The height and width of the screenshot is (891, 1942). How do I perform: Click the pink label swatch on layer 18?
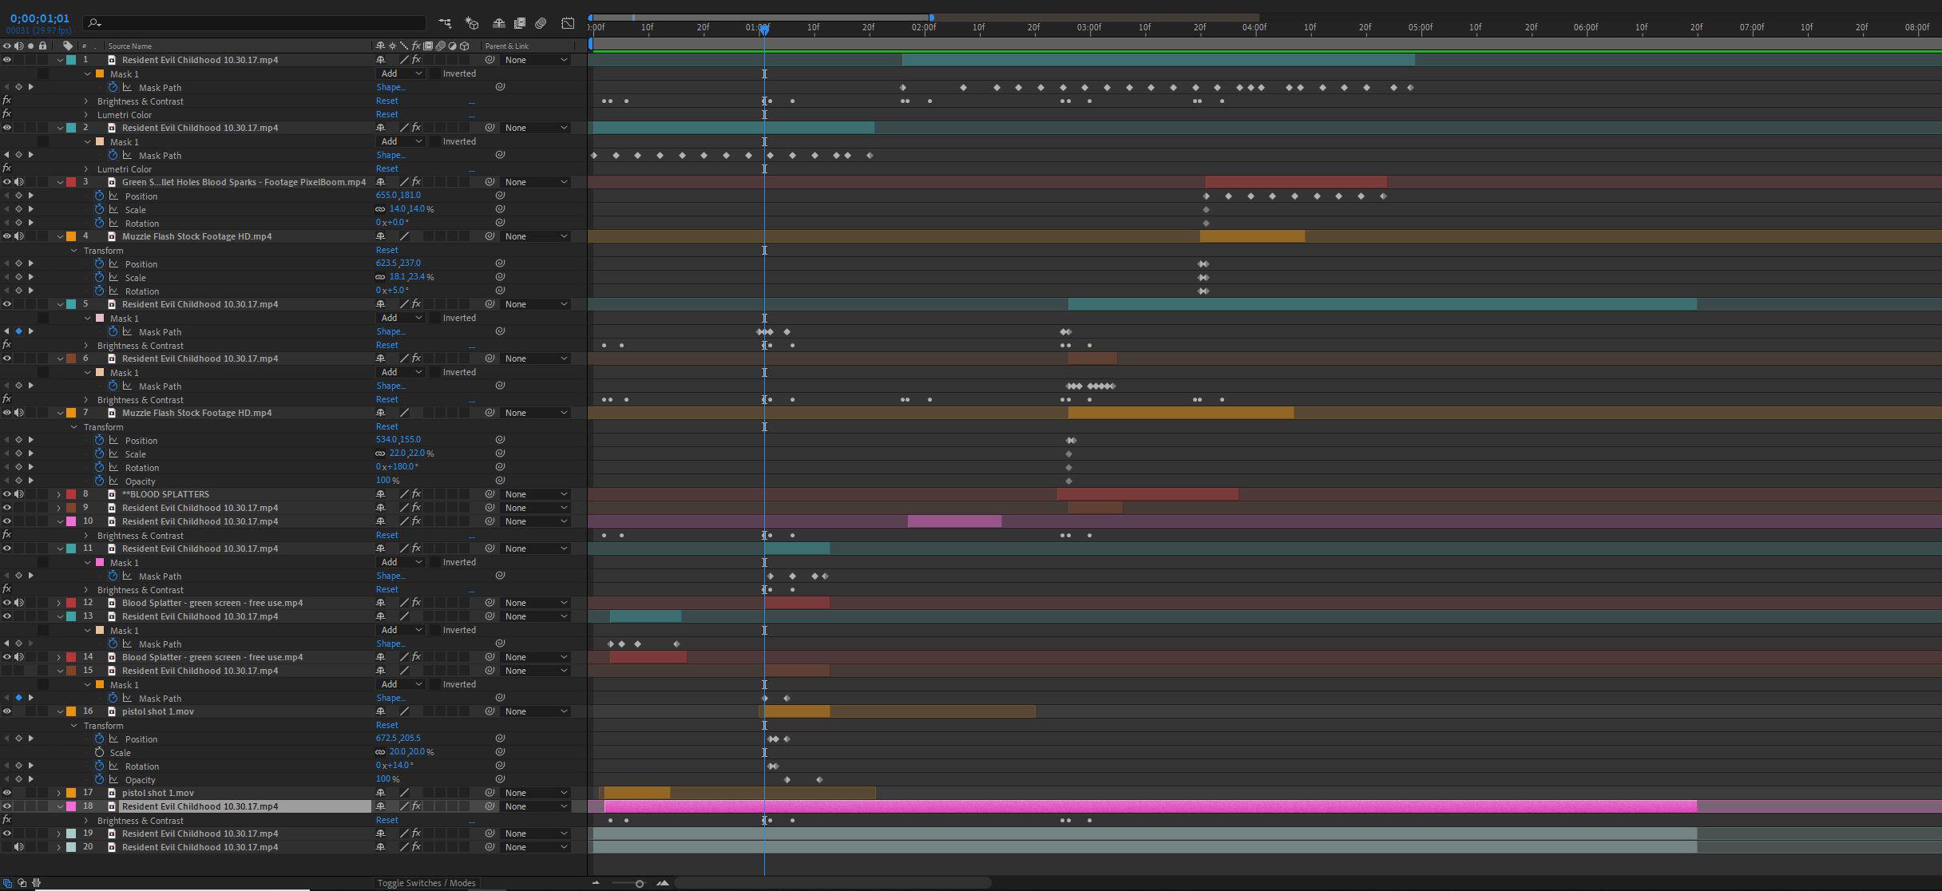tap(73, 806)
